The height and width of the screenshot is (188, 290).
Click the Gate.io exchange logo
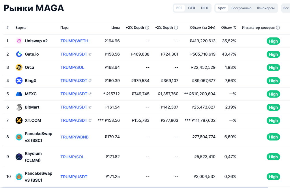(19, 54)
